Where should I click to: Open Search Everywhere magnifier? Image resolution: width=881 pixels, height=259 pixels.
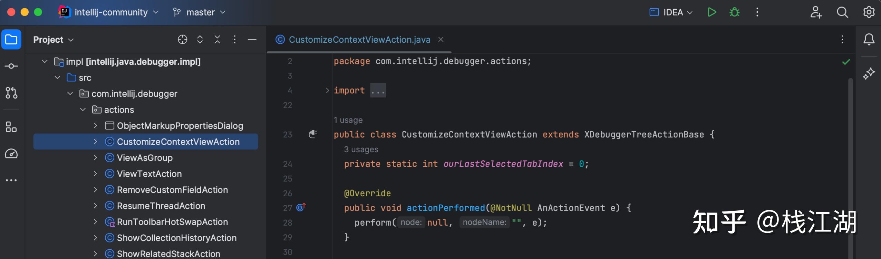[842, 12]
